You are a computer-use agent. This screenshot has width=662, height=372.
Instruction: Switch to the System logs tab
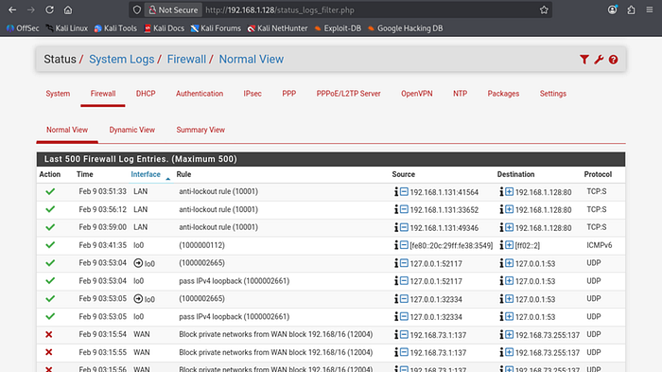point(58,94)
